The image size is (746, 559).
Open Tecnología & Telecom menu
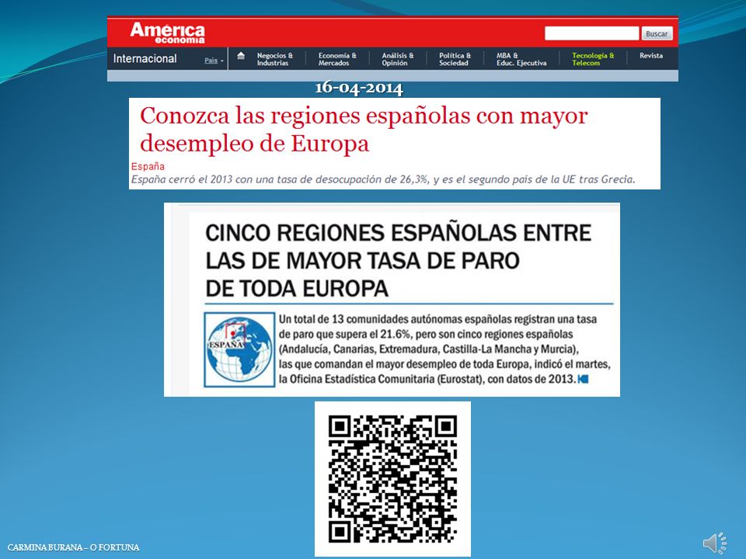coord(593,59)
